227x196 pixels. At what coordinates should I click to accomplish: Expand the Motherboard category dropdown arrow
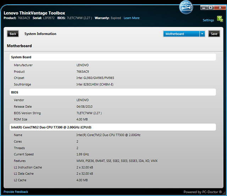(x=202, y=34)
